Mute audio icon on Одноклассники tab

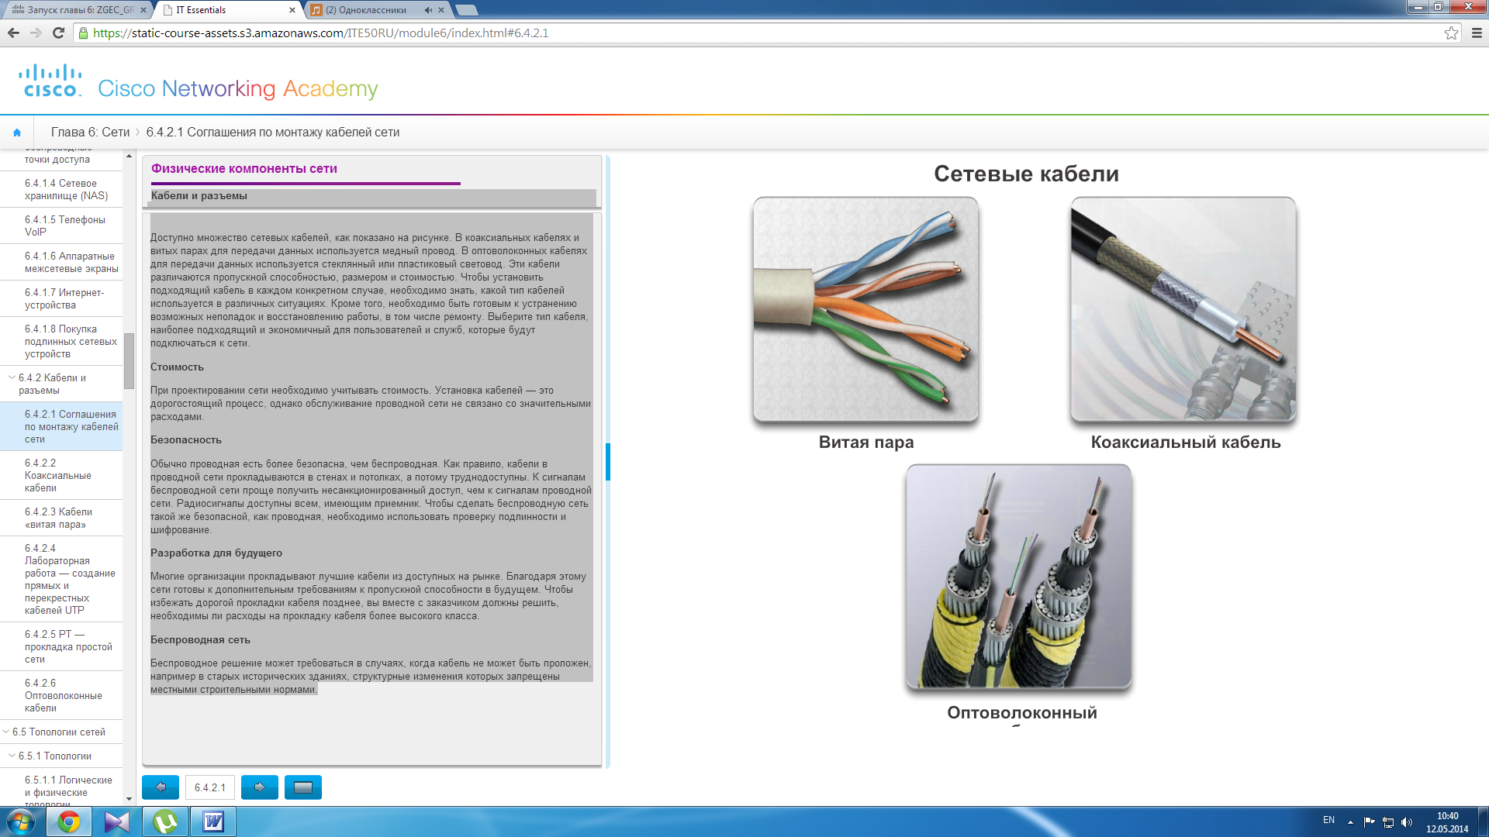coord(428,10)
